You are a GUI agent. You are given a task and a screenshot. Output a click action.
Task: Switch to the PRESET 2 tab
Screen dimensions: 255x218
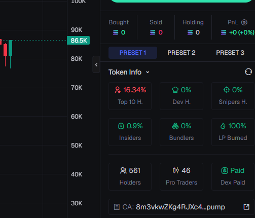click(x=181, y=53)
